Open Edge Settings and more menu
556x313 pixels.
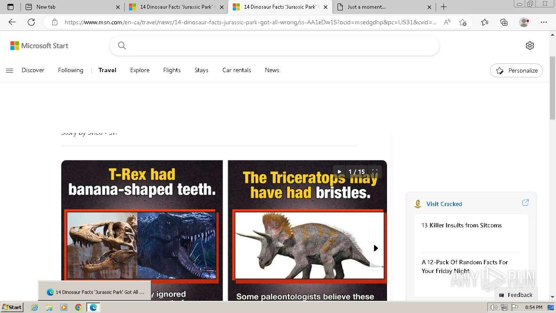544,22
